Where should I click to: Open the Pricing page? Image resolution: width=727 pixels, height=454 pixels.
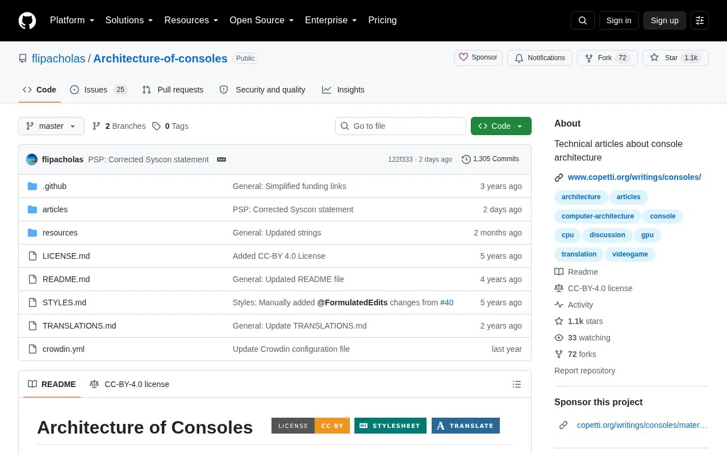(382, 20)
